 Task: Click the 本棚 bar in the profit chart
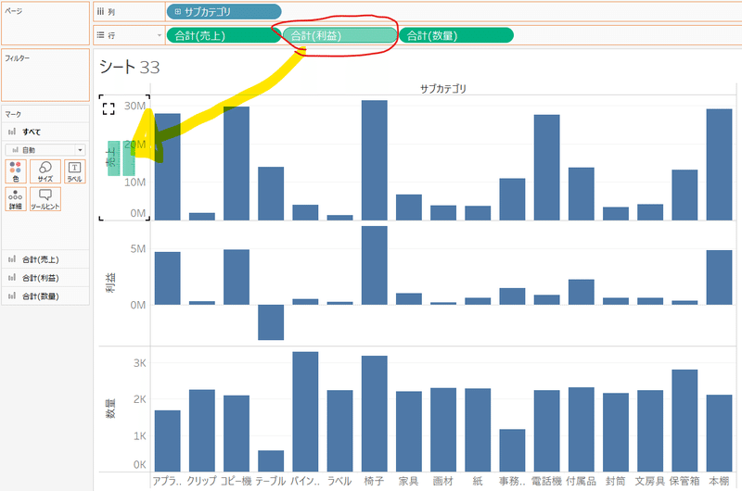pyautogui.click(x=719, y=277)
